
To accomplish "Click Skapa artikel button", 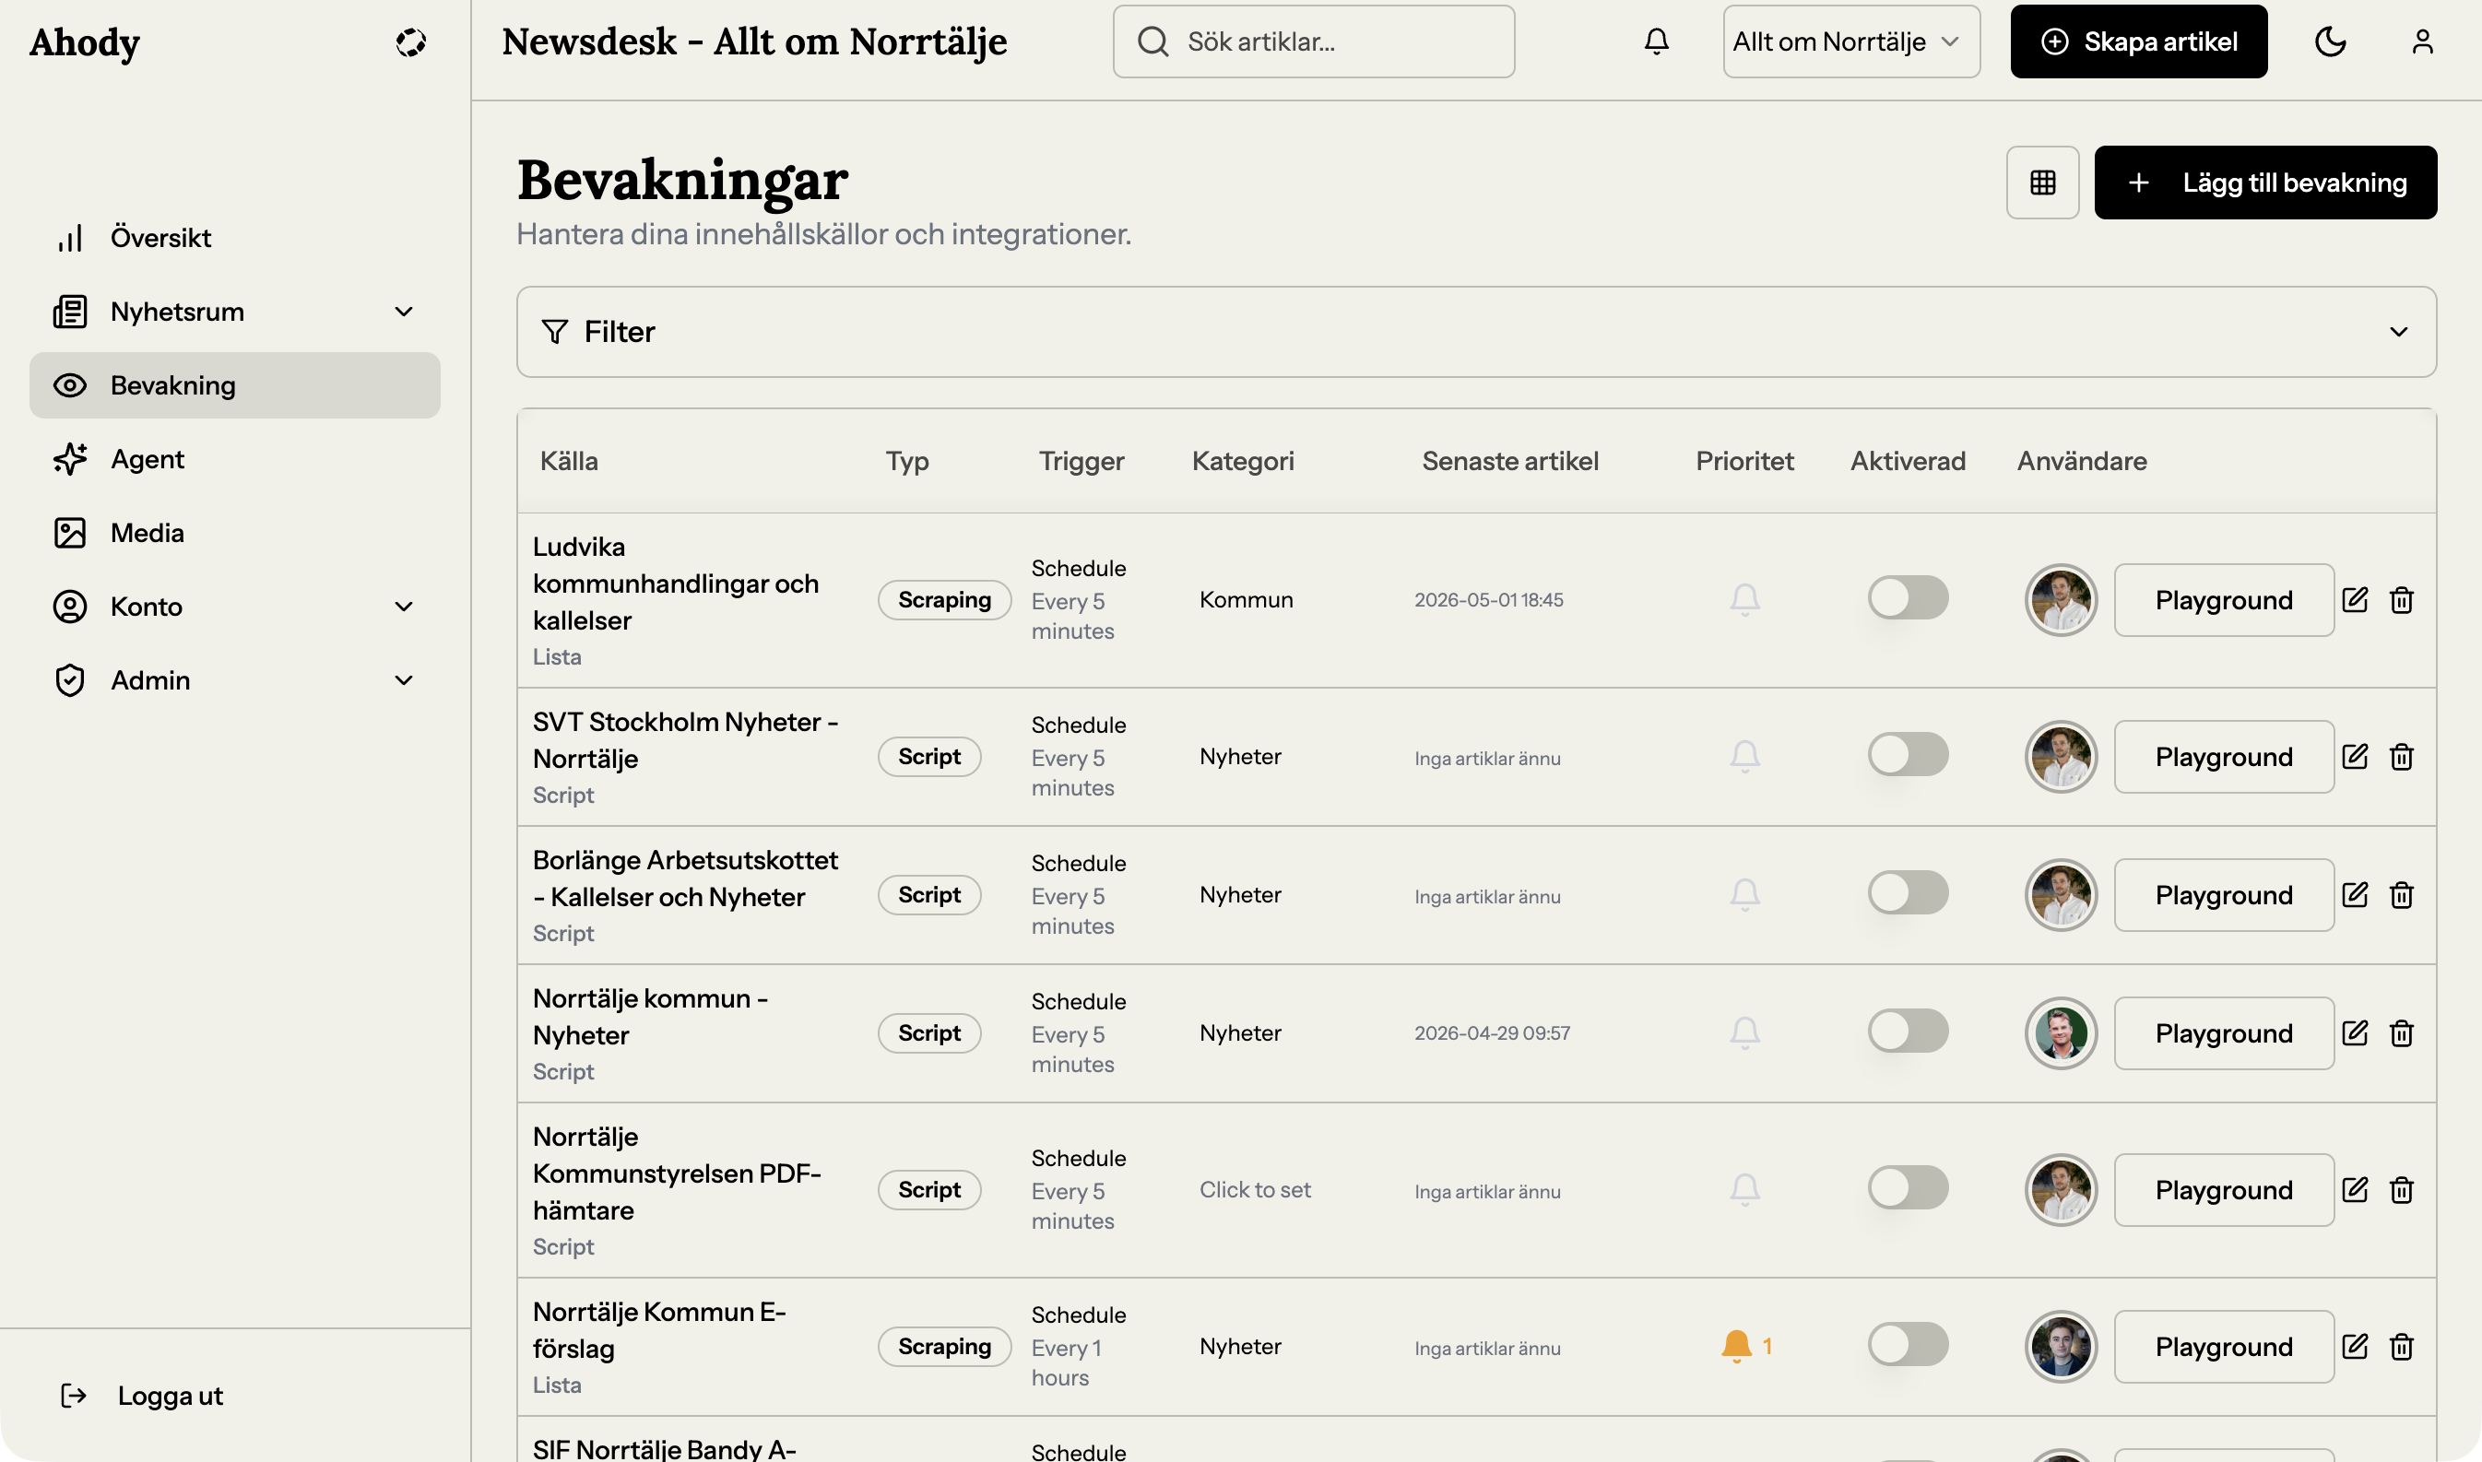I will (2138, 41).
